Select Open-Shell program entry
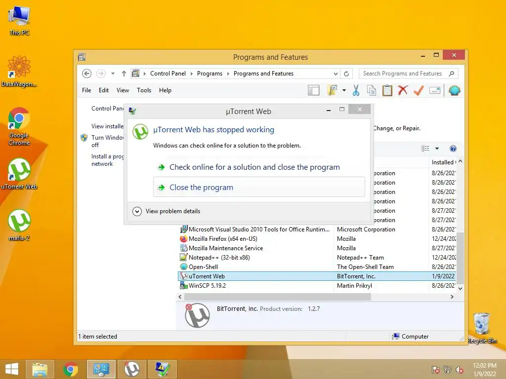The image size is (506, 379). [317, 267]
